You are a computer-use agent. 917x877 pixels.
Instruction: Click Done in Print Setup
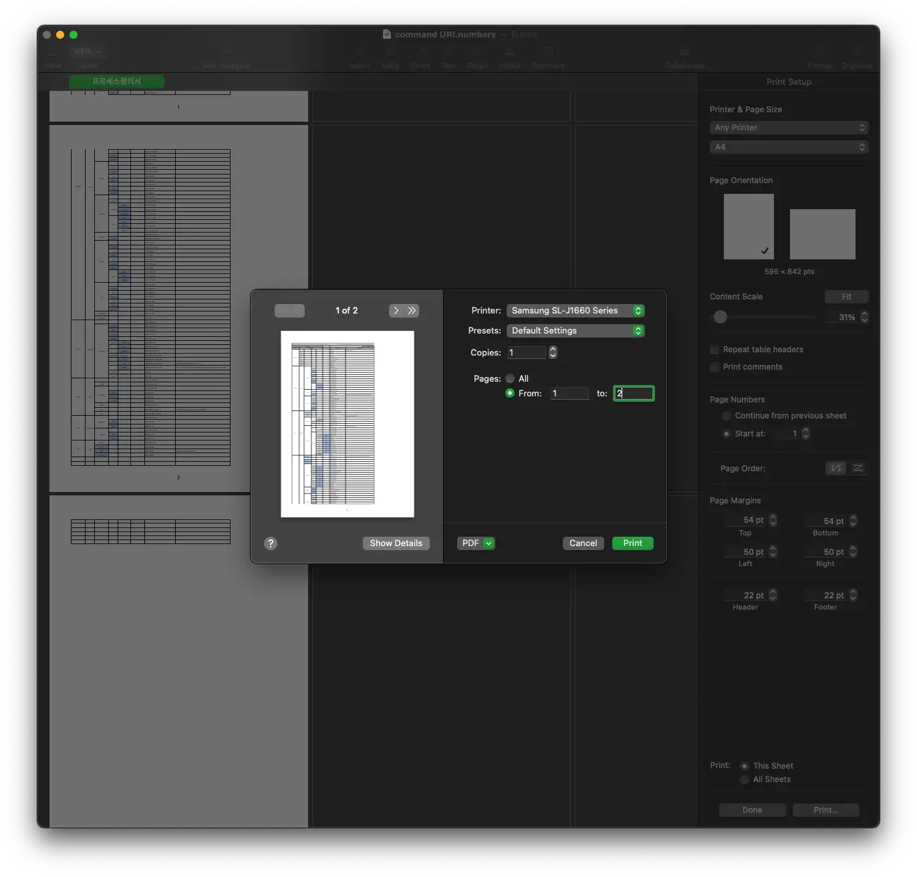pos(752,810)
